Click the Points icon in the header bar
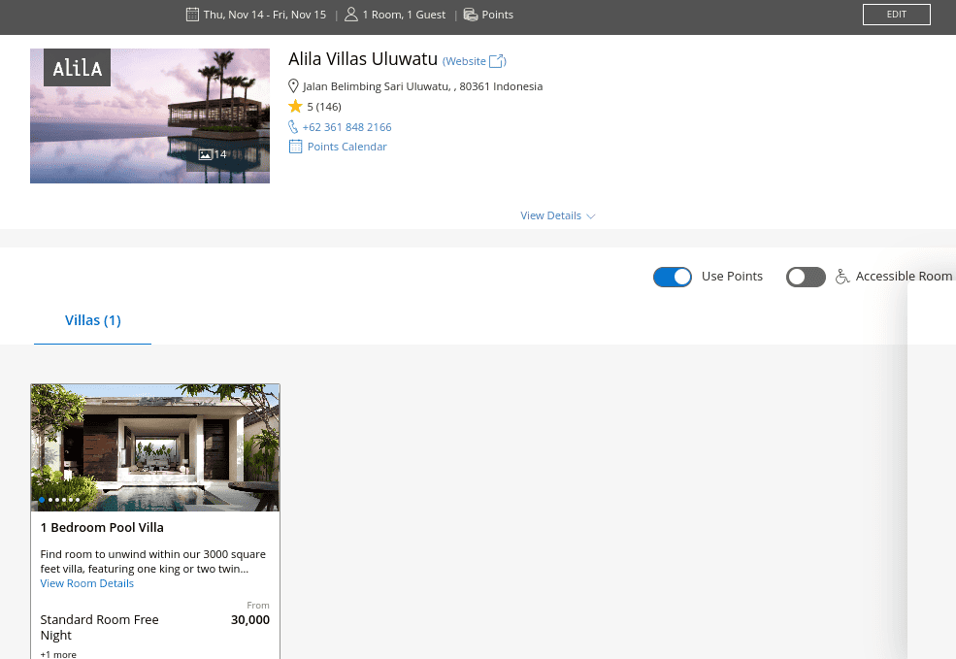Image resolution: width=956 pixels, height=659 pixels. pyautogui.click(x=471, y=15)
